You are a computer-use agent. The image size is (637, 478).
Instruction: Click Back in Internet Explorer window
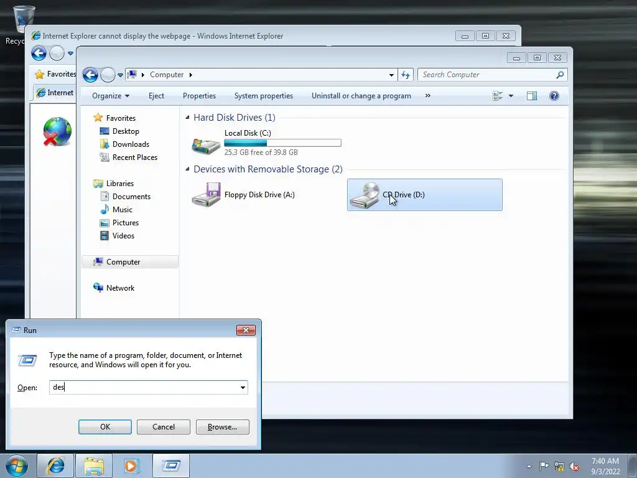click(39, 54)
